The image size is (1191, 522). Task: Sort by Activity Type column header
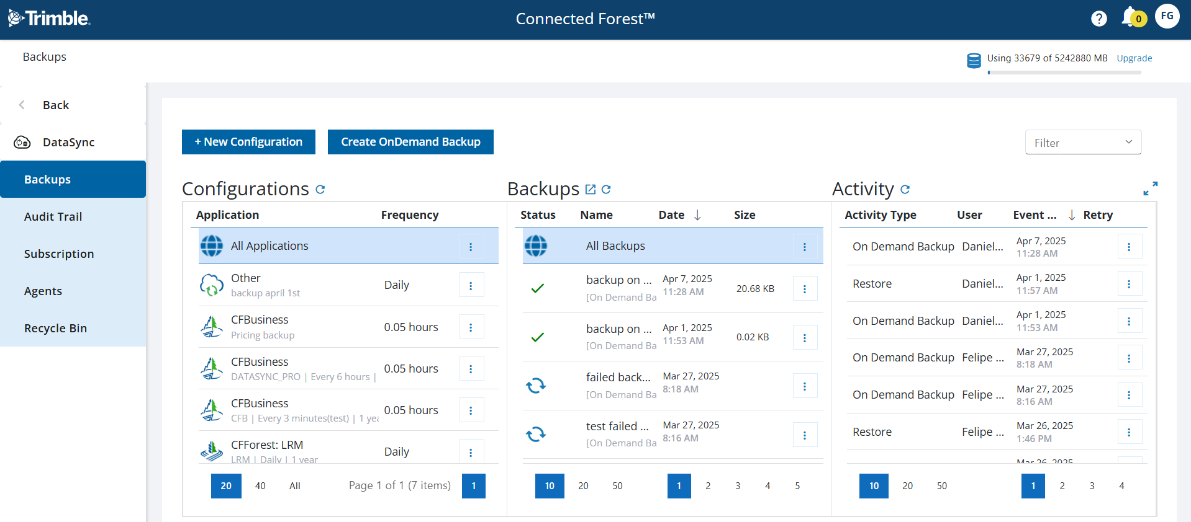[x=881, y=215]
